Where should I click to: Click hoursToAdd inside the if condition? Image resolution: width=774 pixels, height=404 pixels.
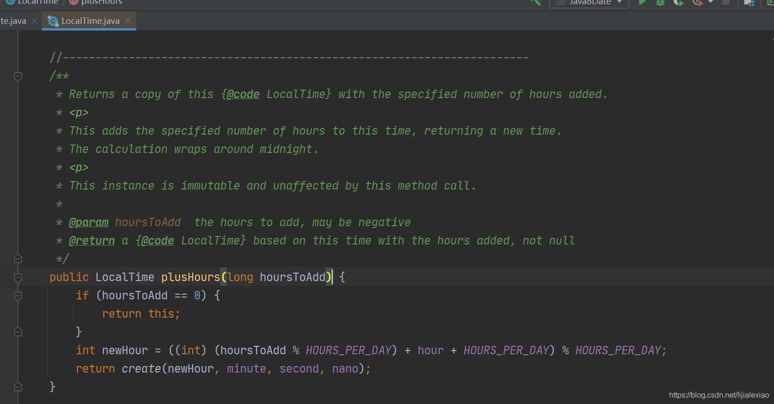pos(135,296)
